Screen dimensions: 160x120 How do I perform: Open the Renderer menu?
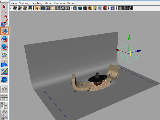[x=59, y=3]
